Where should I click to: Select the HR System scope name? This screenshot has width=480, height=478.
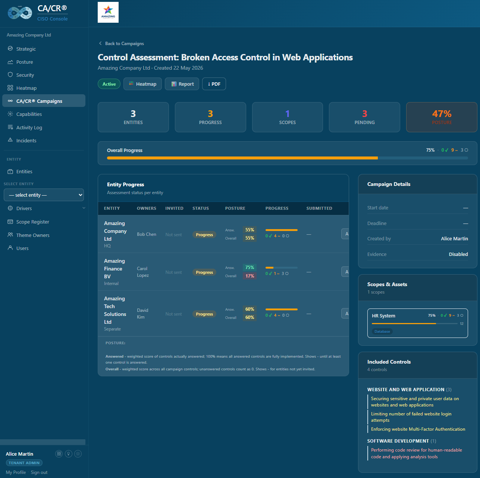(383, 316)
